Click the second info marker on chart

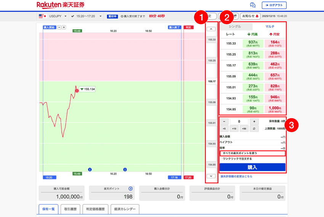point(125,169)
